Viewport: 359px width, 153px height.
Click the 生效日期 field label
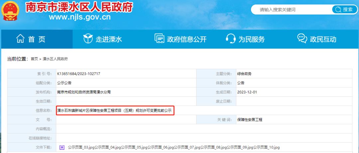click(44, 101)
